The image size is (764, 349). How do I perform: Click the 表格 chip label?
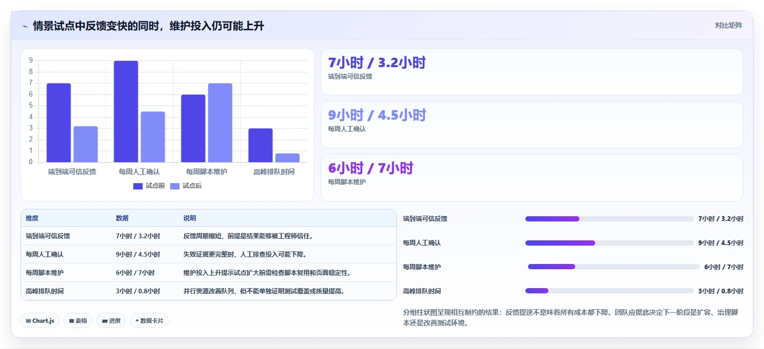pyautogui.click(x=81, y=321)
